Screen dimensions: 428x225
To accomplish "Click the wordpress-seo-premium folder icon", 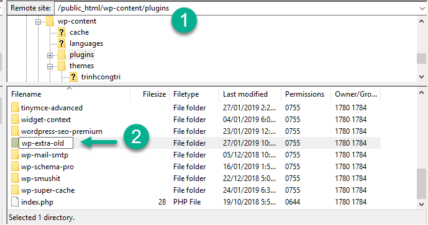I will click(15, 131).
